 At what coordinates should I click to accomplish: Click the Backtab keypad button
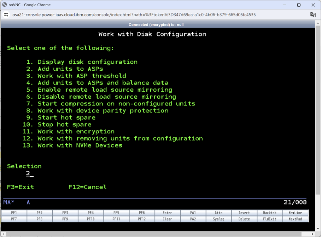pyautogui.click(x=270, y=213)
